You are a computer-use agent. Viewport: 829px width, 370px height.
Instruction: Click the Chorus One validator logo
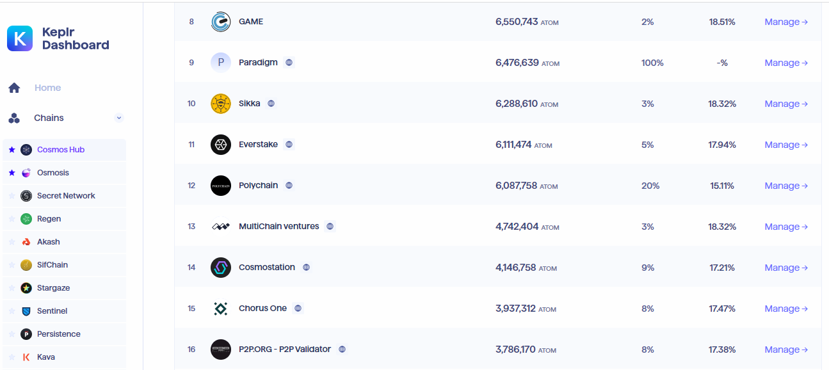pyautogui.click(x=221, y=309)
